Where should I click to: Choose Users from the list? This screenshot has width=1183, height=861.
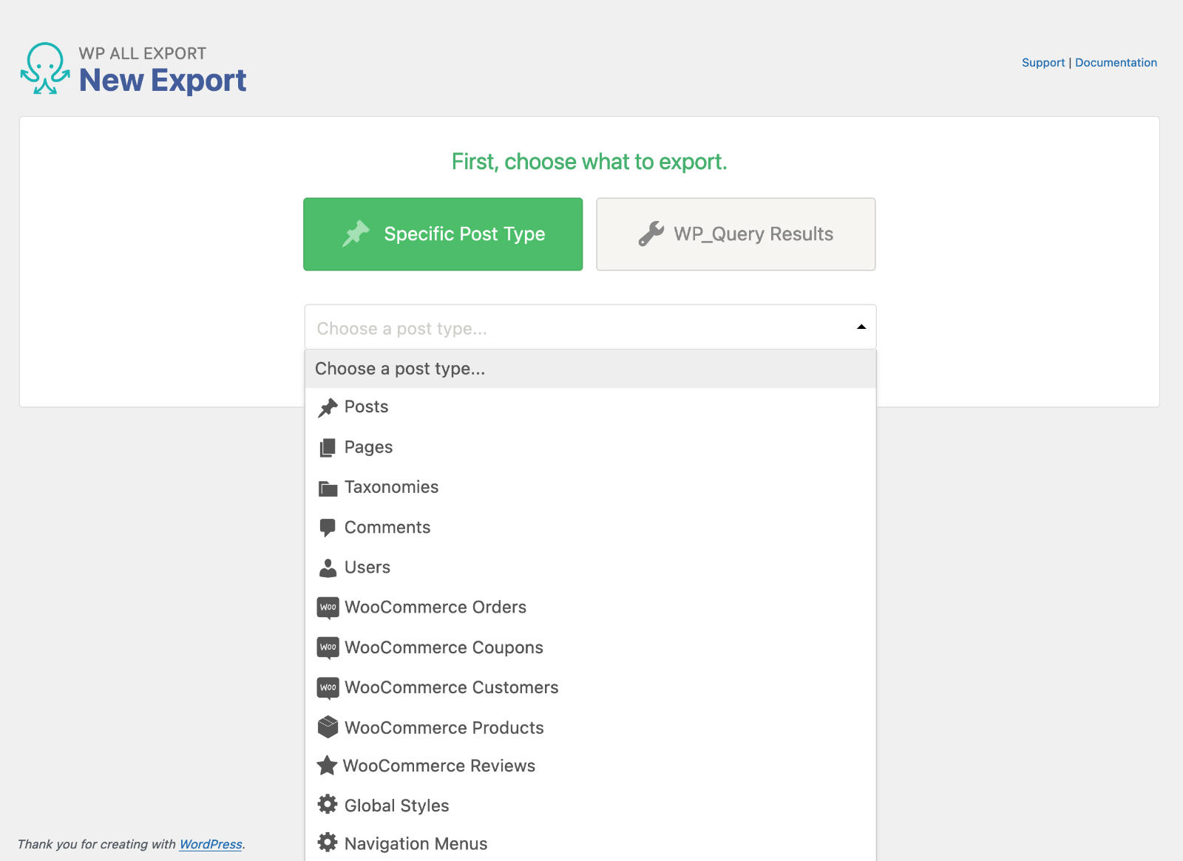click(x=590, y=568)
